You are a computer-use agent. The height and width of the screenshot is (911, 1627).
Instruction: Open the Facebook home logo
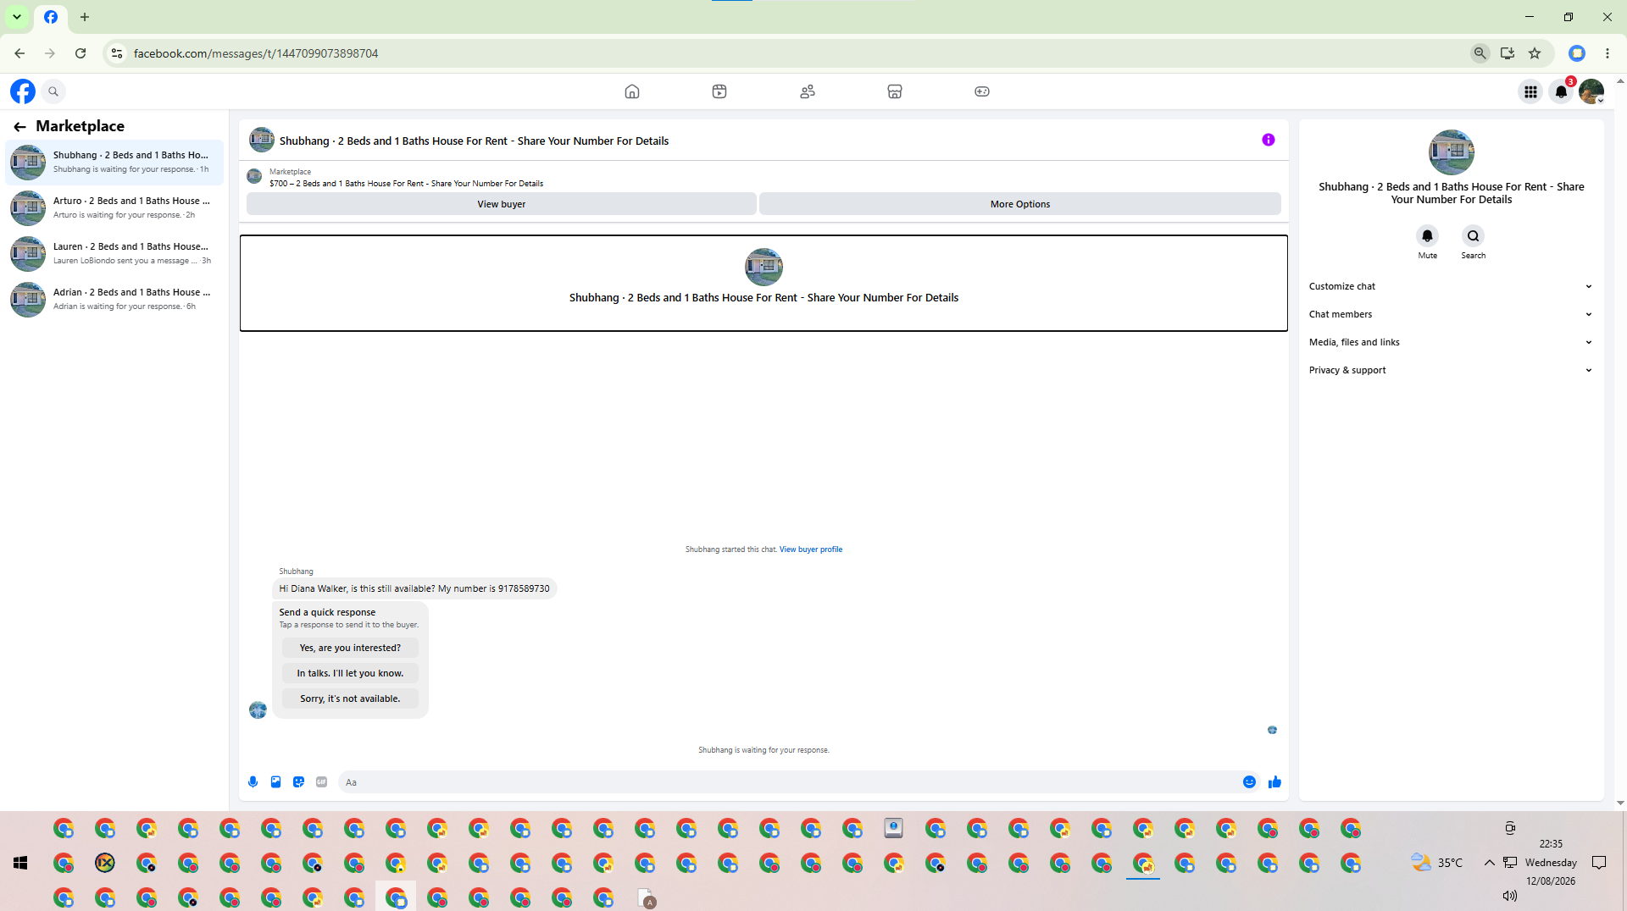tap(23, 91)
